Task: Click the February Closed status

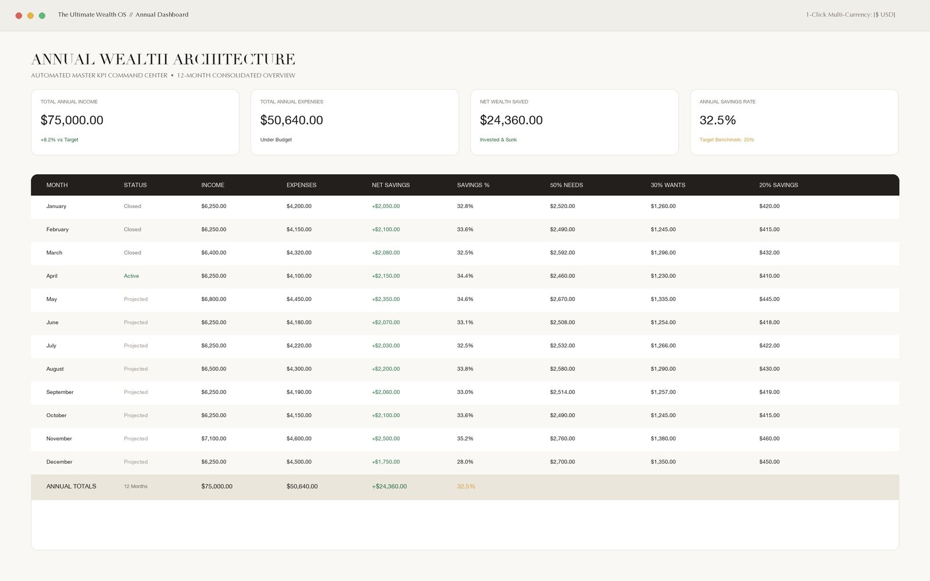Action: pyautogui.click(x=133, y=229)
